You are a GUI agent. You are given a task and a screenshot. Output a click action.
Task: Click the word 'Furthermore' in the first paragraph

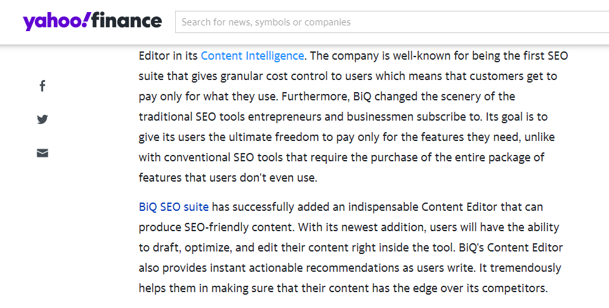click(315, 97)
